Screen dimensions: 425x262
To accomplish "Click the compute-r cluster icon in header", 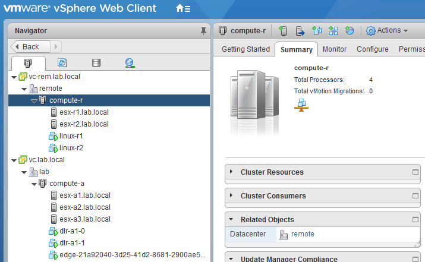I will (x=222, y=31).
